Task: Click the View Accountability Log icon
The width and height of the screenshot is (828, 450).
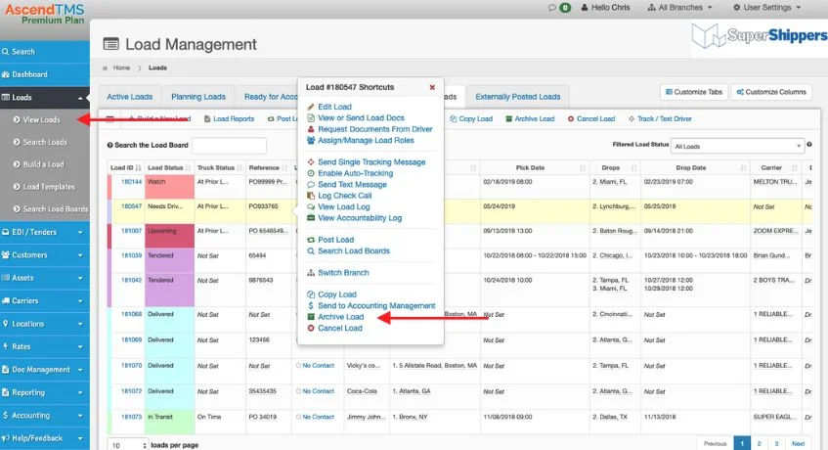Action: coord(311,217)
